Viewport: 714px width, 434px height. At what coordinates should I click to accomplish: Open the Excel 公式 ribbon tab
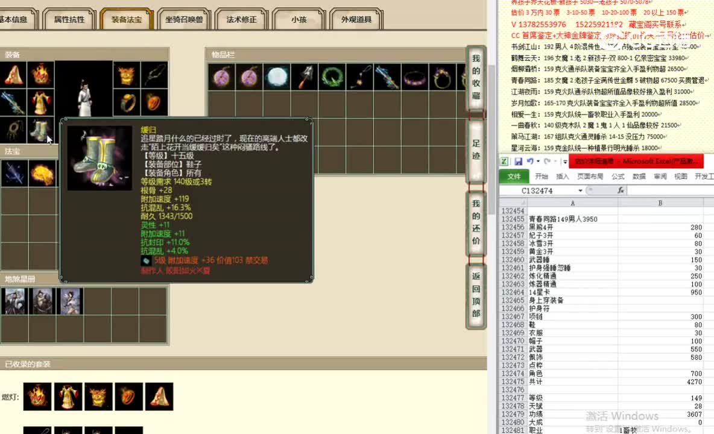[x=618, y=177]
